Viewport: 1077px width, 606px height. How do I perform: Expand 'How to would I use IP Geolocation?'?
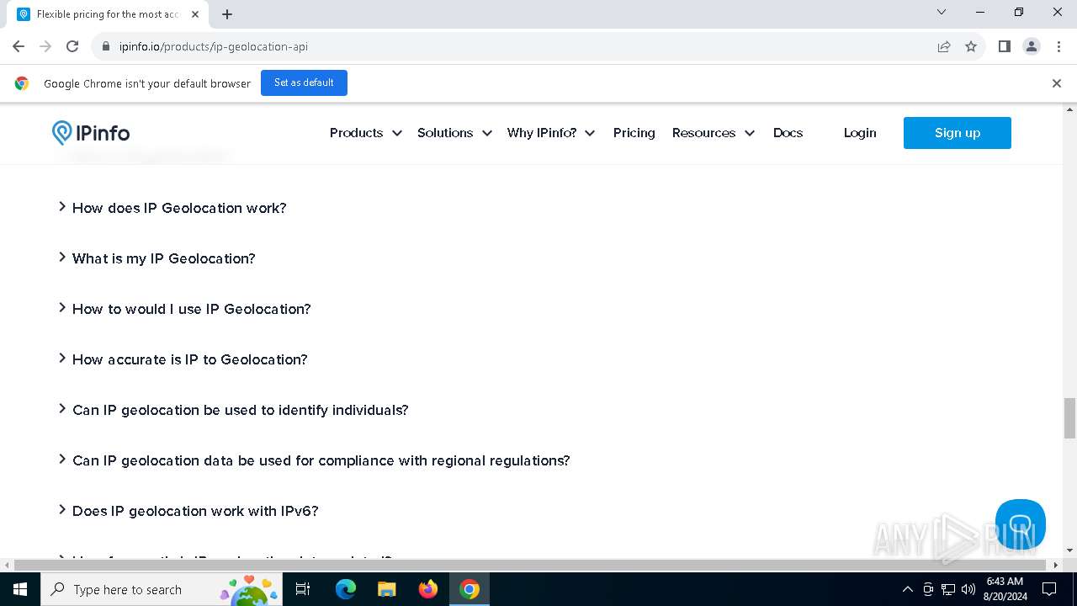pyautogui.click(x=184, y=309)
